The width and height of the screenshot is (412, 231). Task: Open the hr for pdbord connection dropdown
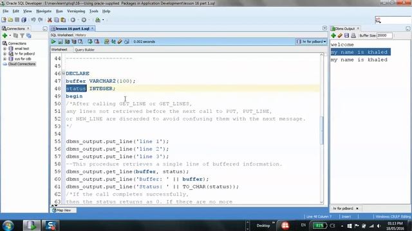click(x=312, y=42)
